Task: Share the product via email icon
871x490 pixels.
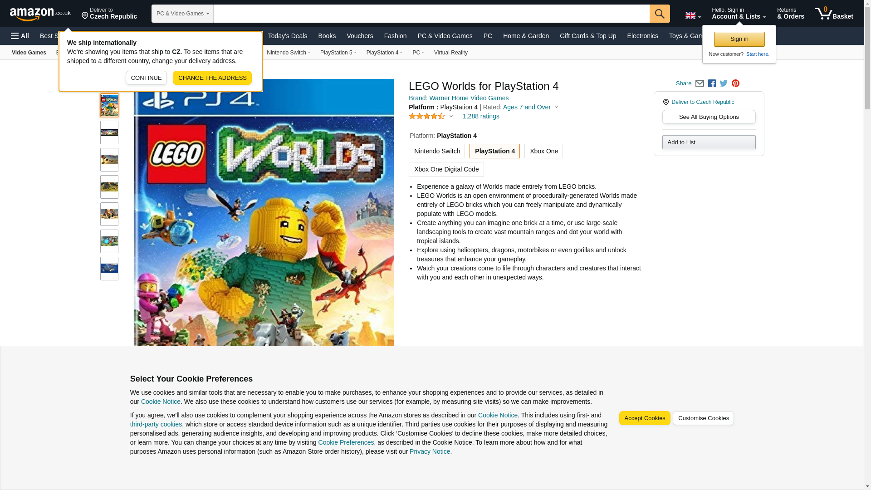Action: tap(700, 83)
